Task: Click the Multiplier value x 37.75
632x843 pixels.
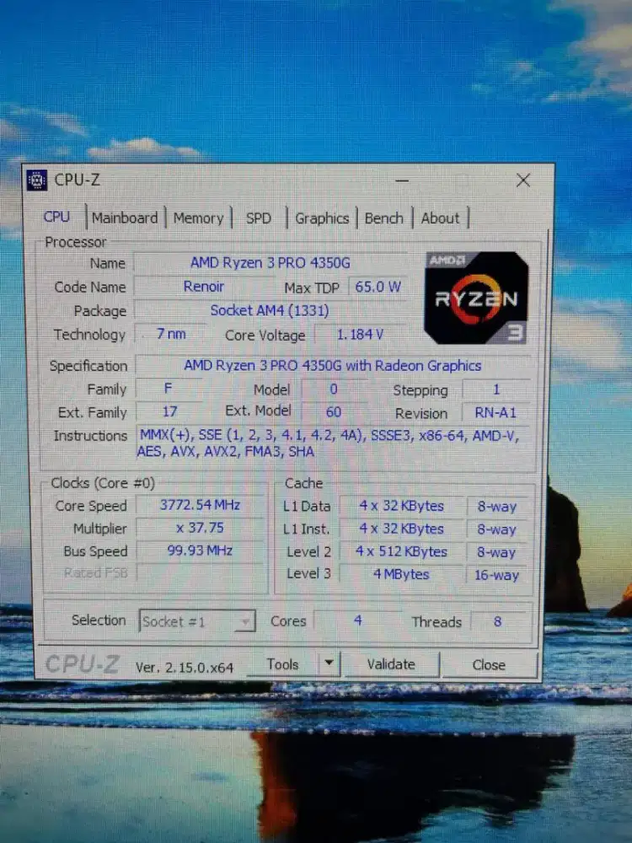Action: point(200,528)
